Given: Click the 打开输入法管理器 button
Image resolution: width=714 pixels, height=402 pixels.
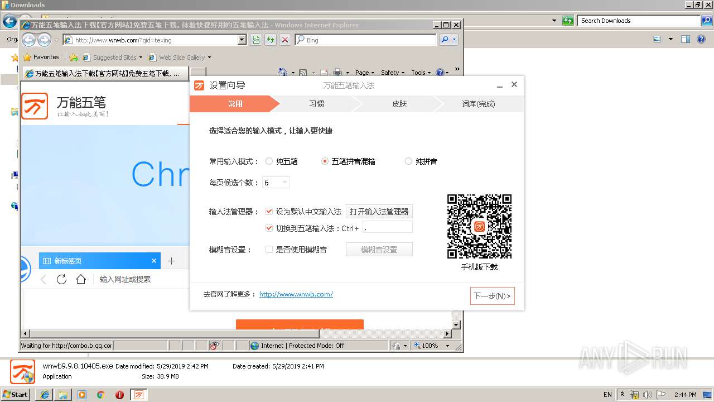Looking at the screenshot, I should [x=379, y=212].
